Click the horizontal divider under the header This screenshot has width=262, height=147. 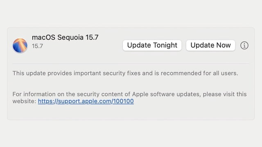click(131, 64)
